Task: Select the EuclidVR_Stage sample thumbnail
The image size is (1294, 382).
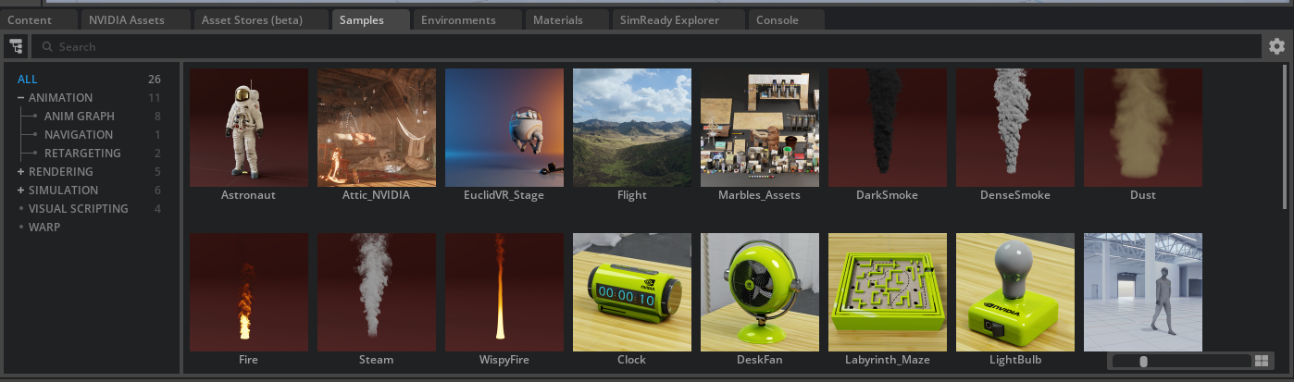Action: [504, 128]
